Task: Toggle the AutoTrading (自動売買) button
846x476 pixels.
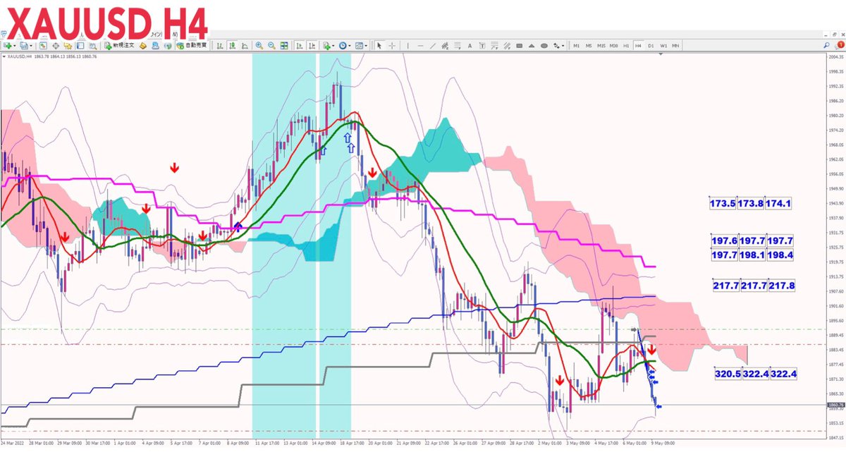Action: click(192, 46)
